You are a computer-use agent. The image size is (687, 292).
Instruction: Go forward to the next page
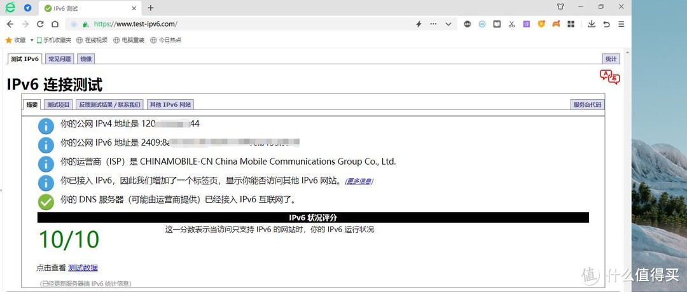coord(25,24)
